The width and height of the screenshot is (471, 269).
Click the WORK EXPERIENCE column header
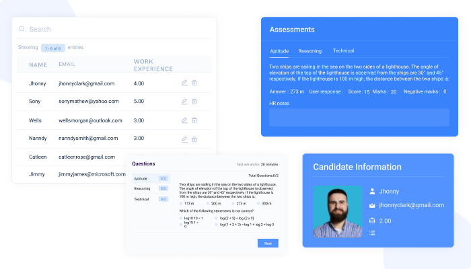(x=153, y=65)
